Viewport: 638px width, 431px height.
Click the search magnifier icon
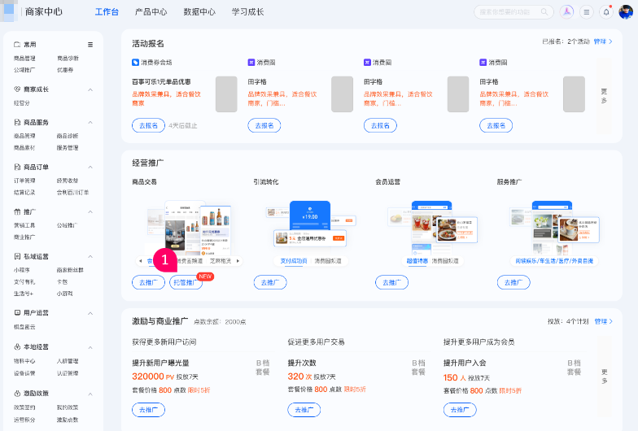point(544,11)
